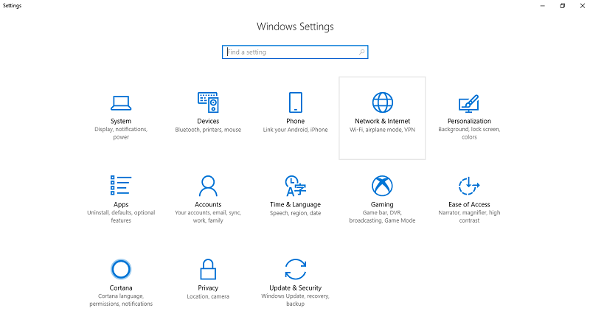Open the Gaming Xbox icon

pos(382,186)
